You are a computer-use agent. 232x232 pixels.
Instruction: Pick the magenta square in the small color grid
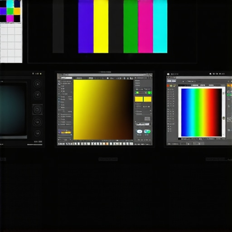click(x=10, y=19)
